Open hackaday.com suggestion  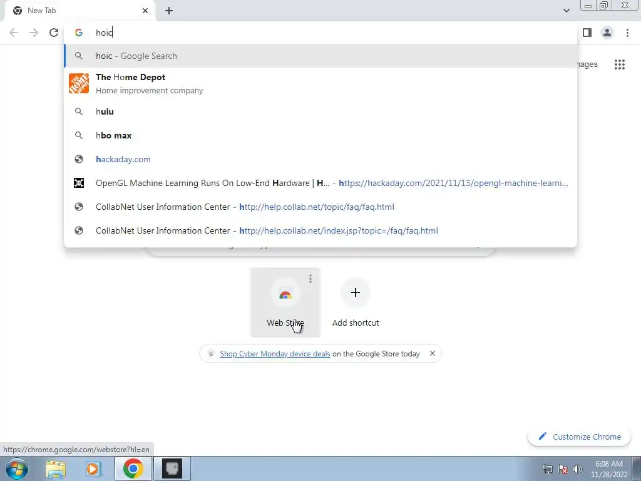pyautogui.click(x=320, y=159)
